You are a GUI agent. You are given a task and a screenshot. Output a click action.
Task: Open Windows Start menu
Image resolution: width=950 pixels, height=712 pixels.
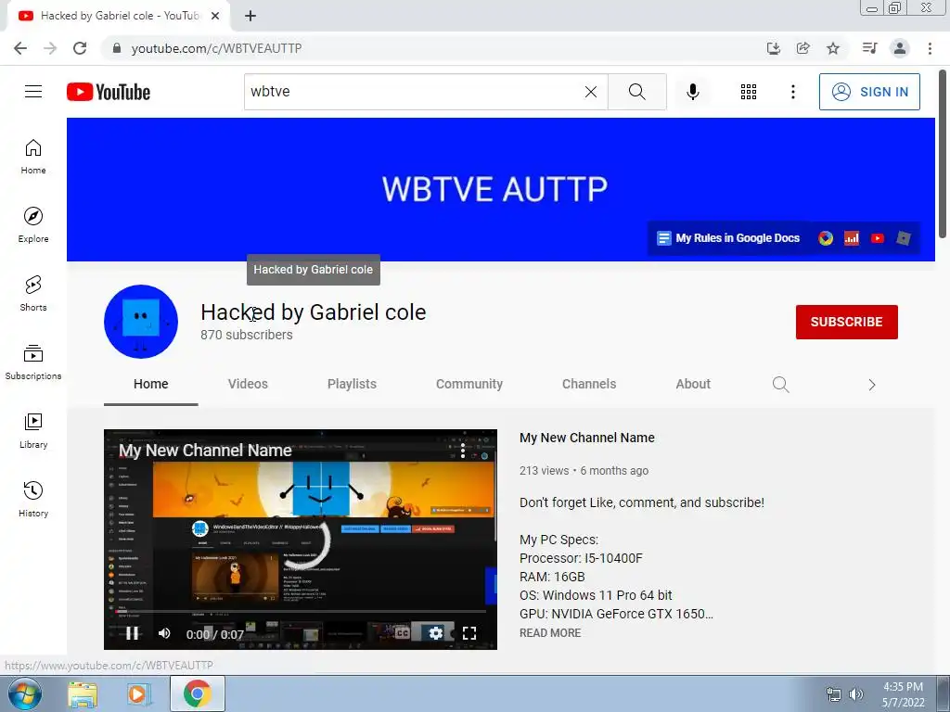pyautogui.click(x=25, y=693)
